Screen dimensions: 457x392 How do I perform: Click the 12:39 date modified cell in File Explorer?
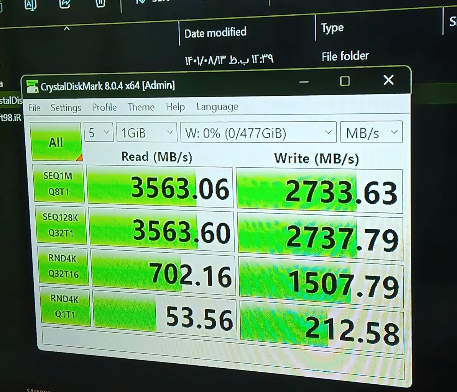tap(229, 59)
